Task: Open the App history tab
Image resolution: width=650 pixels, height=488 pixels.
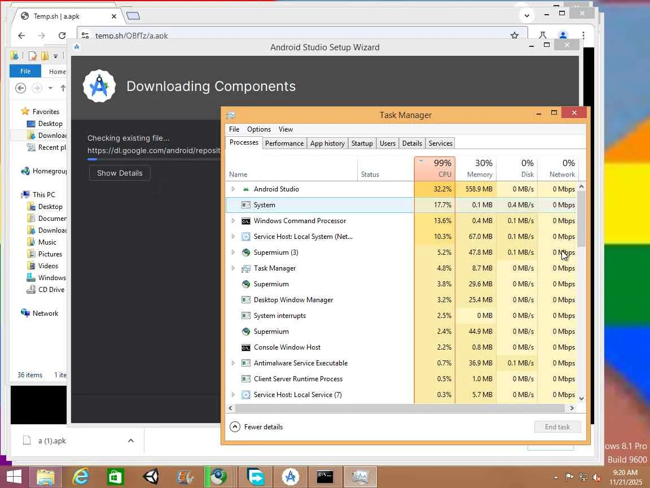Action: tap(327, 143)
